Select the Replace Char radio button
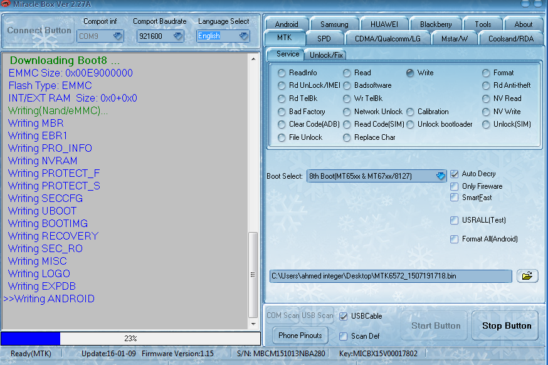 347,138
